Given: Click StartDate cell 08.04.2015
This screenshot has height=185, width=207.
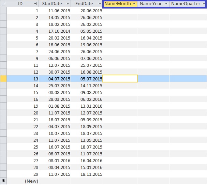Looking at the screenshot, I should click(55, 167).
